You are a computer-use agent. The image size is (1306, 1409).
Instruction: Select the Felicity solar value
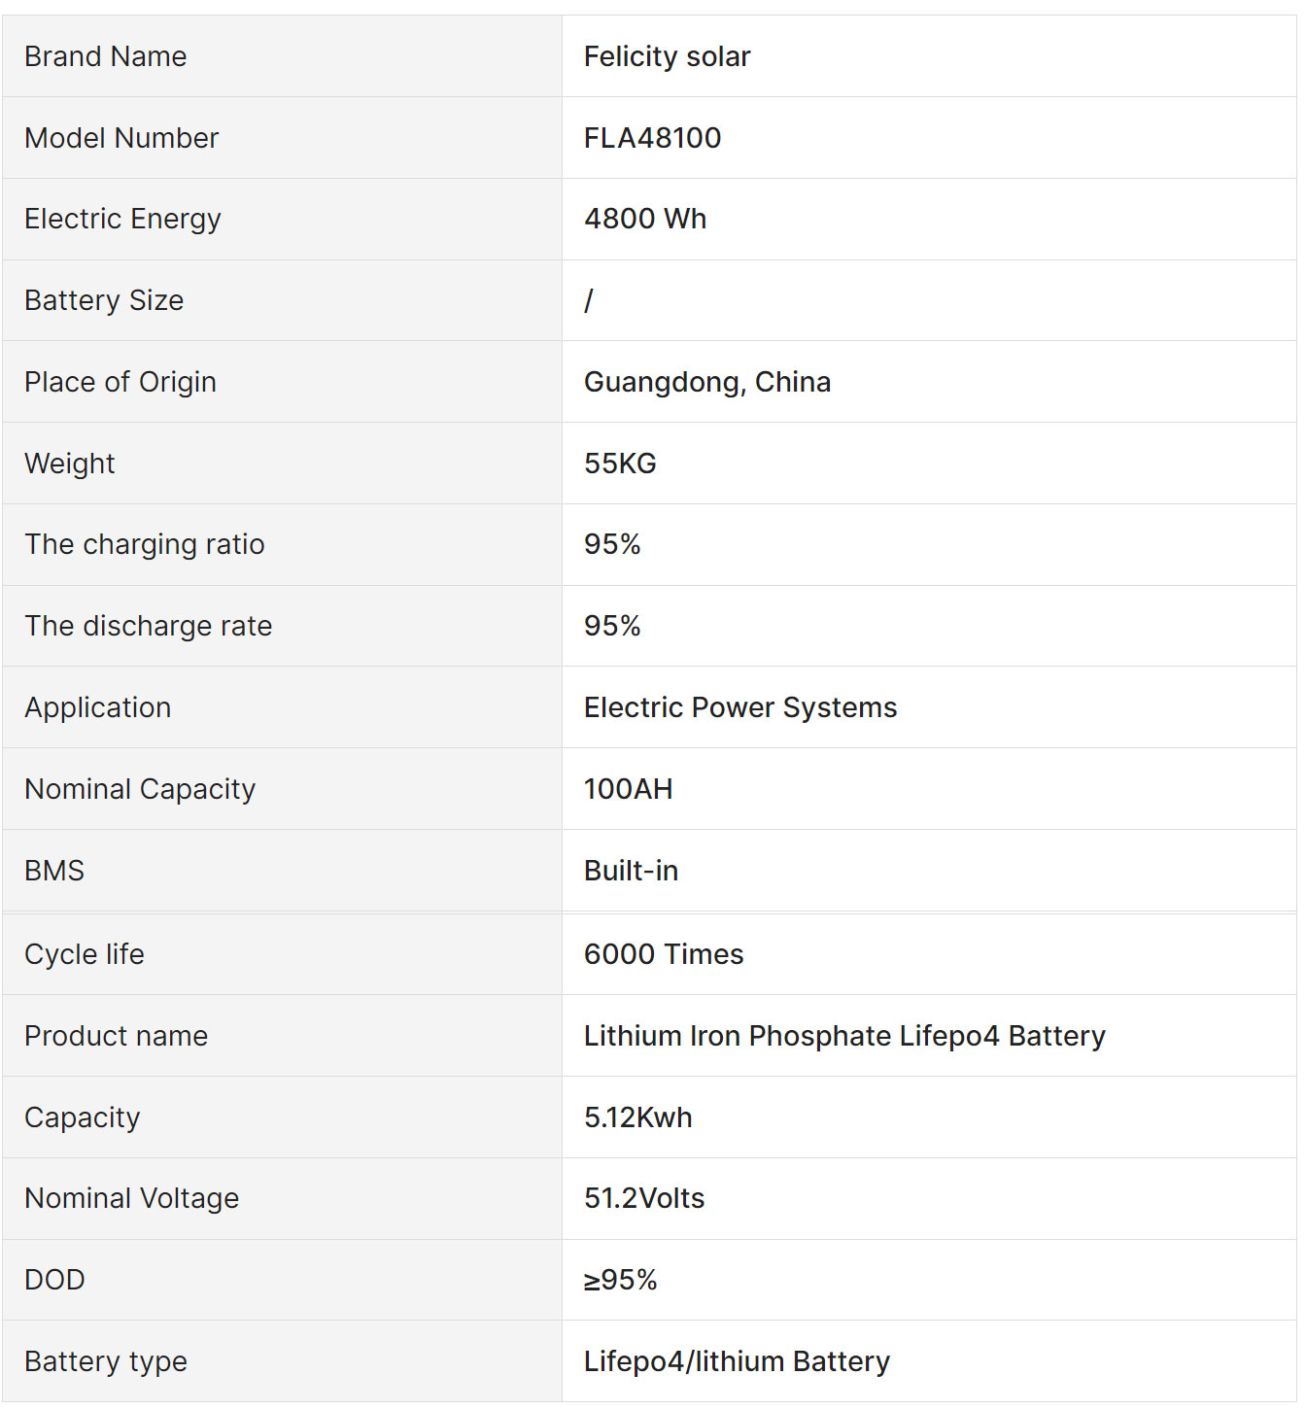(x=667, y=56)
